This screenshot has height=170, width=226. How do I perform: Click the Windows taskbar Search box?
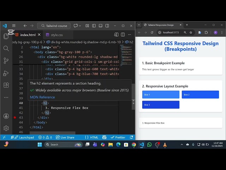64,144
